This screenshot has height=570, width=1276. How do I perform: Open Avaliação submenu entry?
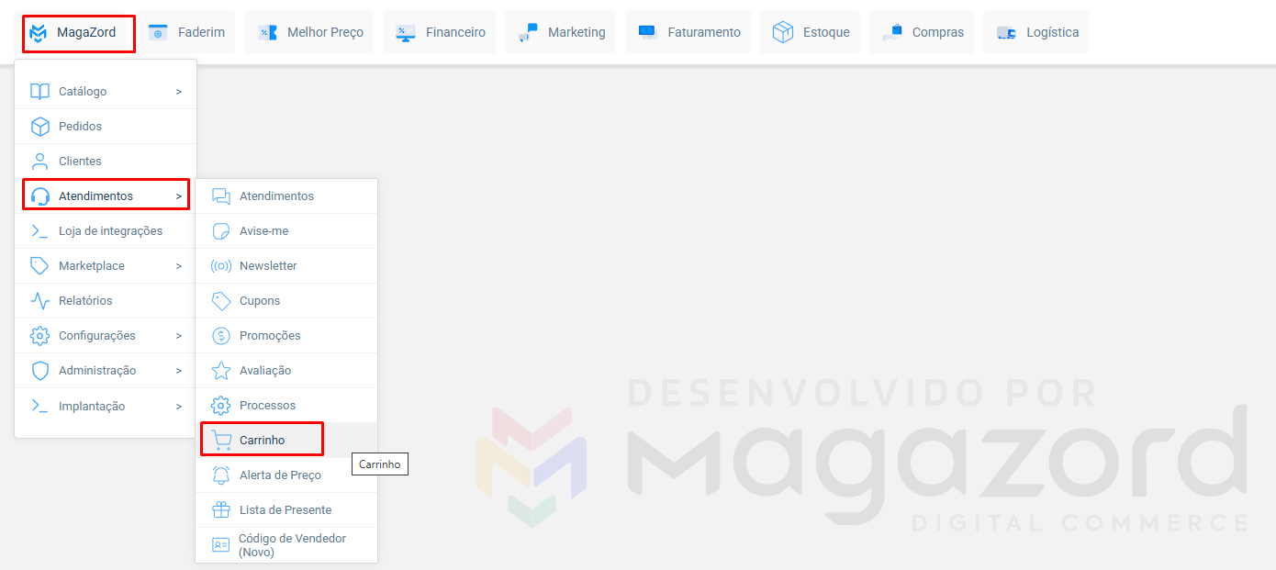coord(286,371)
